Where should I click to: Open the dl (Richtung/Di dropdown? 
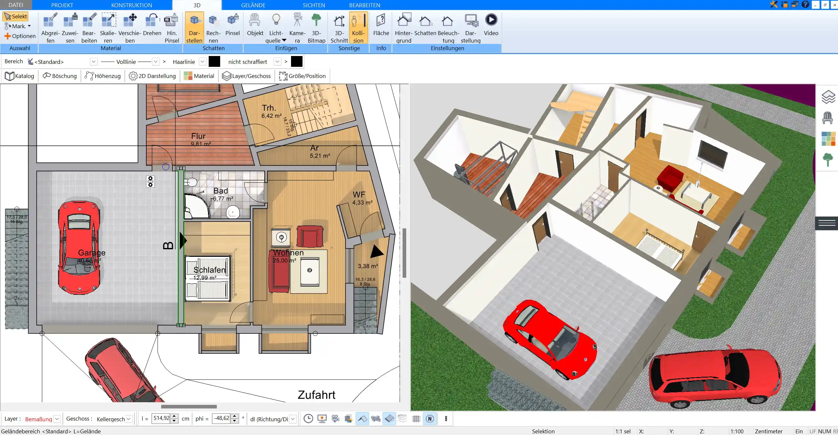point(293,419)
